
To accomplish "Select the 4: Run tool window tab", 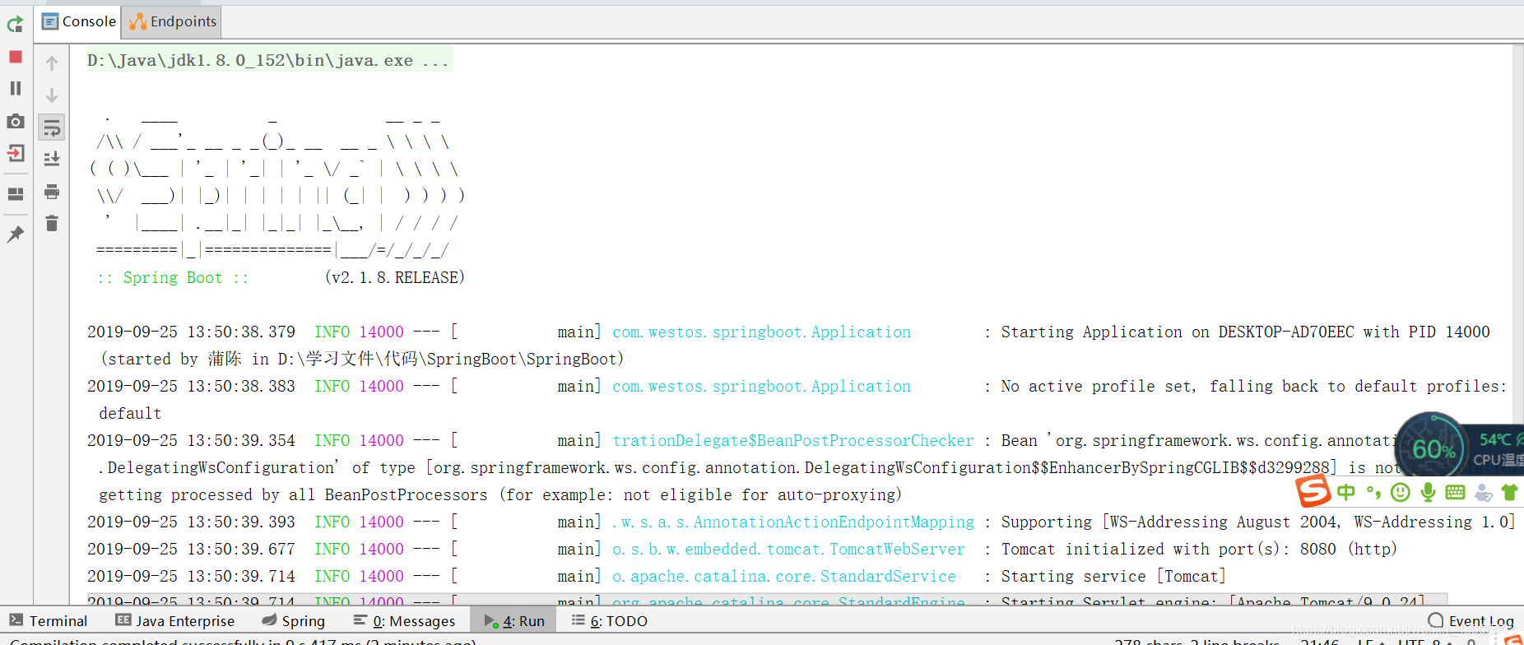I will coord(514,621).
